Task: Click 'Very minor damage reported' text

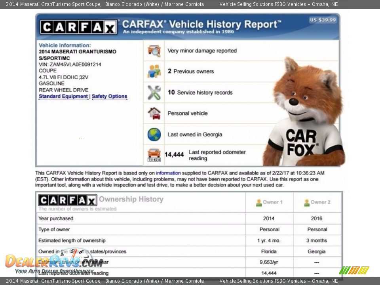Action: coord(202,51)
